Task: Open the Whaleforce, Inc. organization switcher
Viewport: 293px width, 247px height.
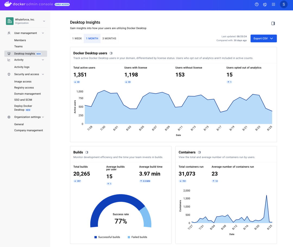Action: click(x=26, y=21)
